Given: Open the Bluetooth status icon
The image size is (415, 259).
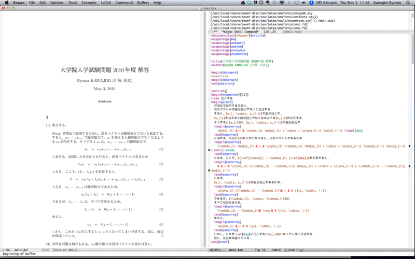Looking at the screenshot, I should [x=289, y=3].
